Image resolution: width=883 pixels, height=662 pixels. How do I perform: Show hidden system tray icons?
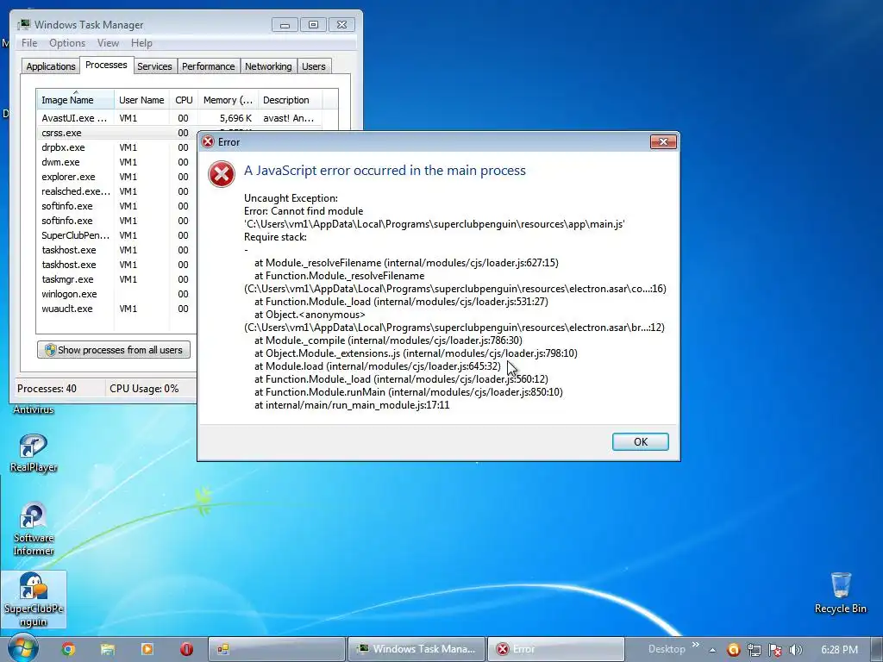coord(712,650)
